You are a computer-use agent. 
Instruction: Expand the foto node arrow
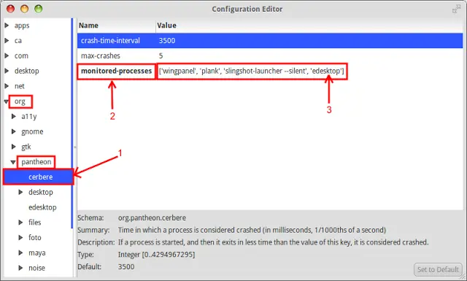(20, 237)
